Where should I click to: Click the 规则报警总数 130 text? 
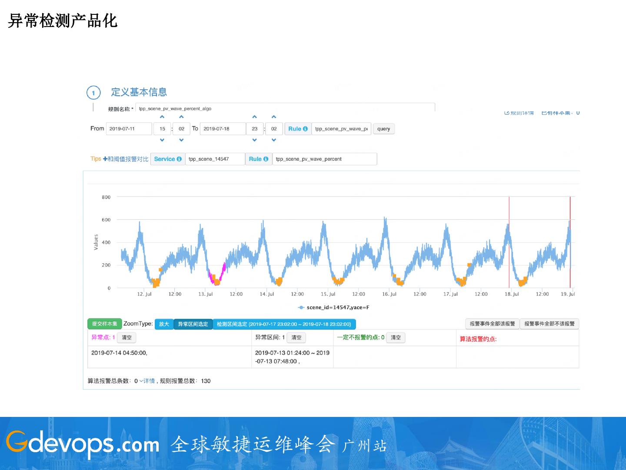coord(185,381)
